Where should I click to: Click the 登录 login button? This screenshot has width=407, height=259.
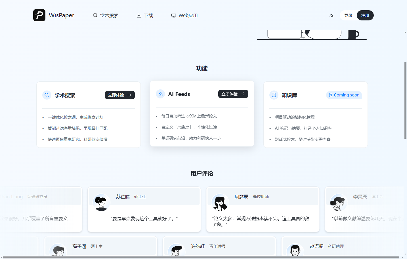pyautogui.click(x=348, y=15)
